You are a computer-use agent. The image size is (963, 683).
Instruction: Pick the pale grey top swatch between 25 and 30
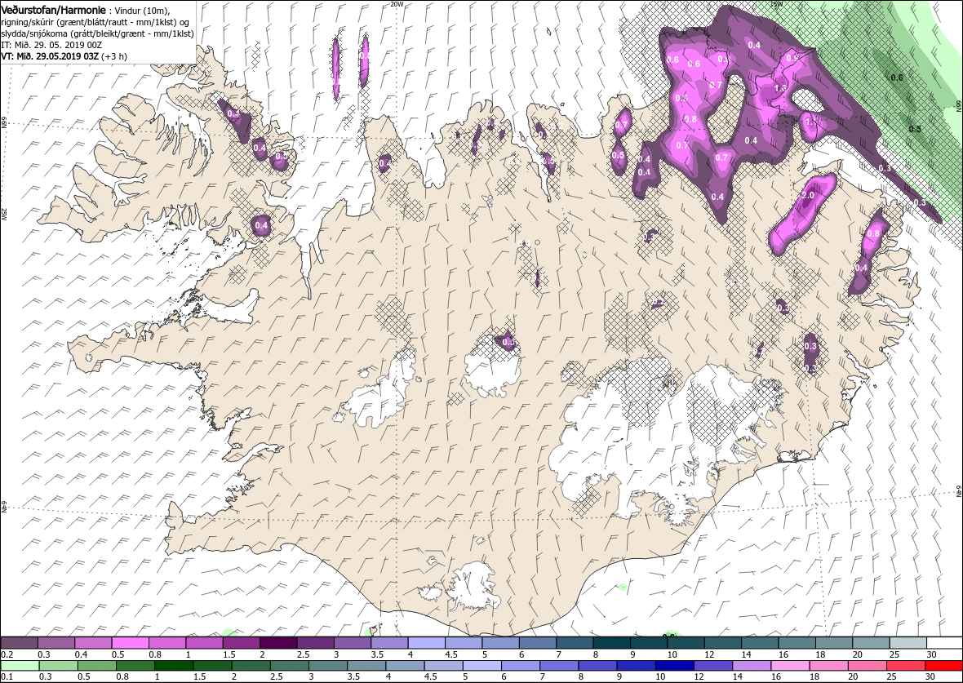coord(907,643)
